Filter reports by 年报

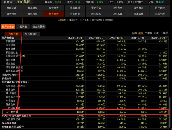(141, 33)
